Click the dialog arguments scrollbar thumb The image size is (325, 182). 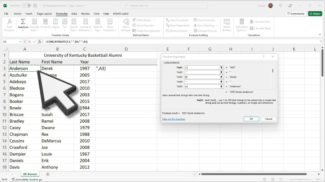point(273,71)
